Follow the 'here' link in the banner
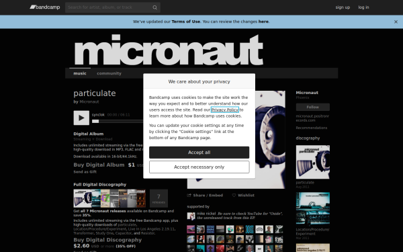Viewport: 403px width, 252px height. (x=263, y=22)
